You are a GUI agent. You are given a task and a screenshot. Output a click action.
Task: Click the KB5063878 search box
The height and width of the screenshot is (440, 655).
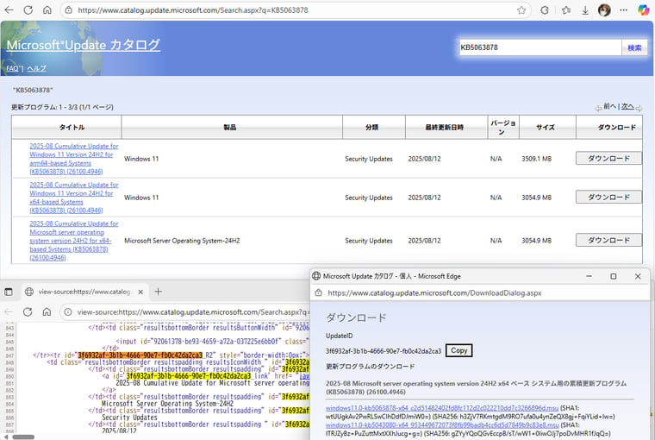pyautogui.click(x=540, y=47)
